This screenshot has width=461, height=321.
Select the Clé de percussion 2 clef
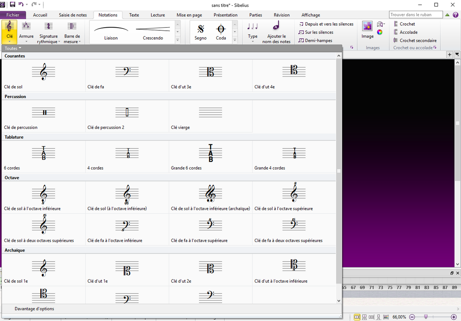click(127, 116)
